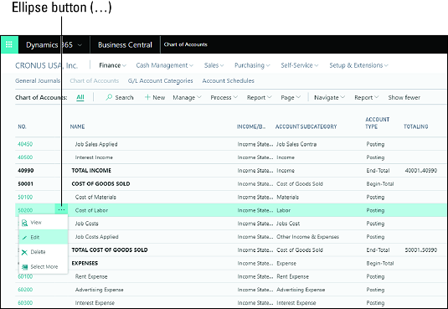Image resolution: width=448 pixels, height=309 pixels.
Task: Sort by the NO. column header
Action: point(22,126)
